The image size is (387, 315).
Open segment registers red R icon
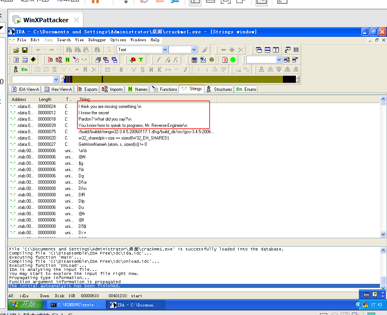106,60
